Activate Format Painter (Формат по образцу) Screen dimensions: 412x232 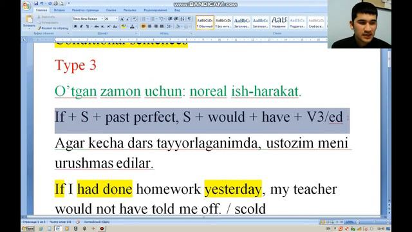tap(53, 28)
